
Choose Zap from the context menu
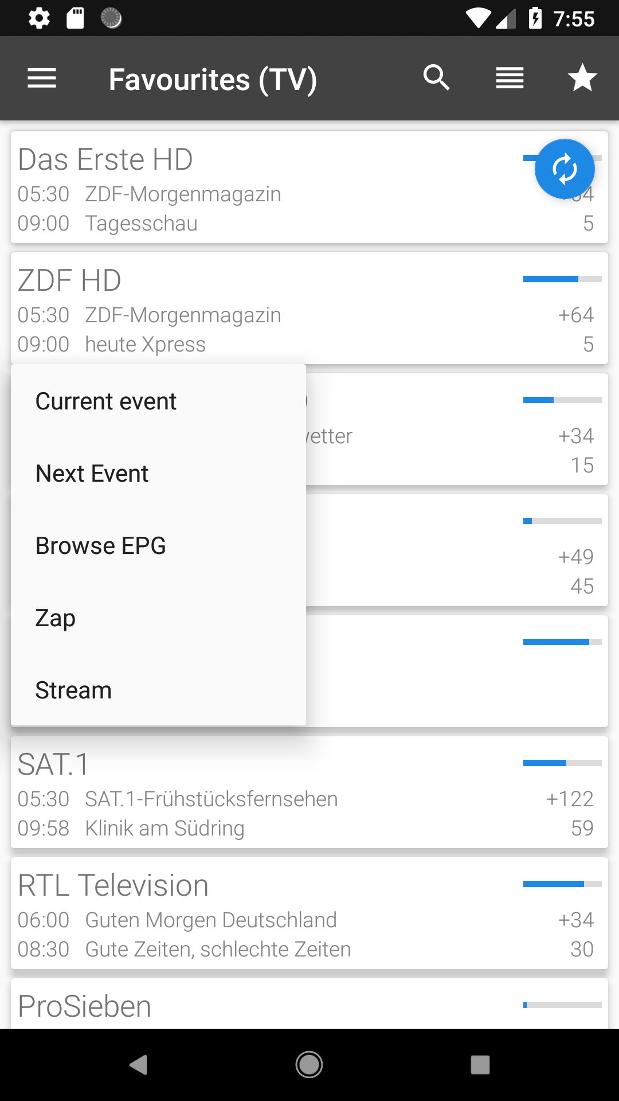pyautogui.click(x=56, y=618)
